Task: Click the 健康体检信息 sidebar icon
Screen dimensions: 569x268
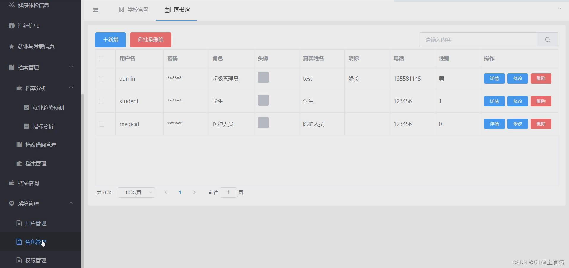Action: [x=12, y=5]
